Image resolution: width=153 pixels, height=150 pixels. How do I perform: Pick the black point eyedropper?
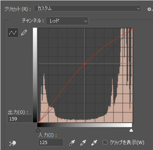72,143
